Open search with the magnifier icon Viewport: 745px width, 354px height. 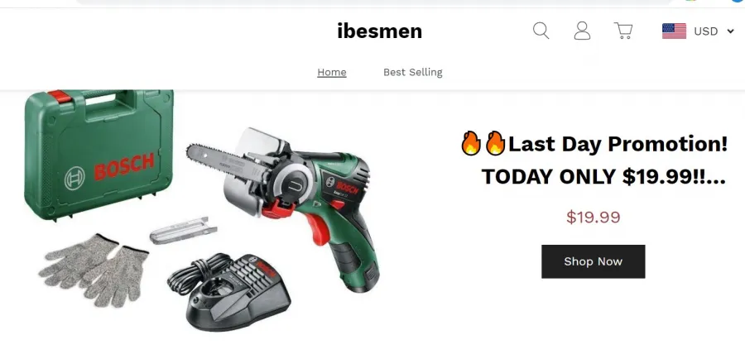[x=541, y=31]
